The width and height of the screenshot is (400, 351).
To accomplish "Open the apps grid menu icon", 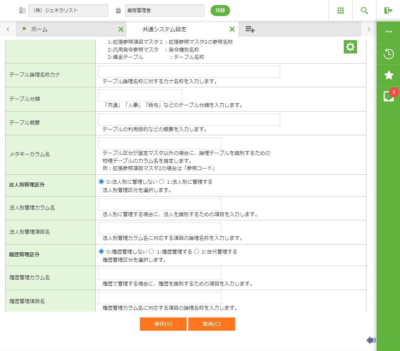I will point(341,11).
